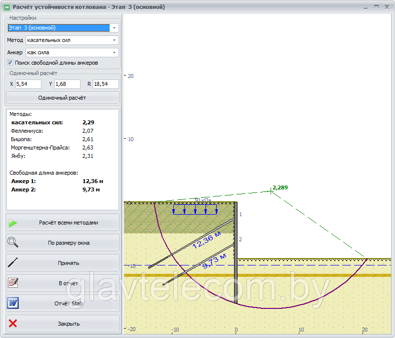This screenshot has width=395, height=338.
Task: Select the Феллениуса method result row
Action: pos(52,131)
